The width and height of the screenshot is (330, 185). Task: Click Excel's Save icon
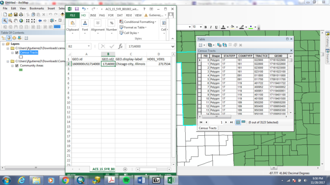click(x=76, y=9)
